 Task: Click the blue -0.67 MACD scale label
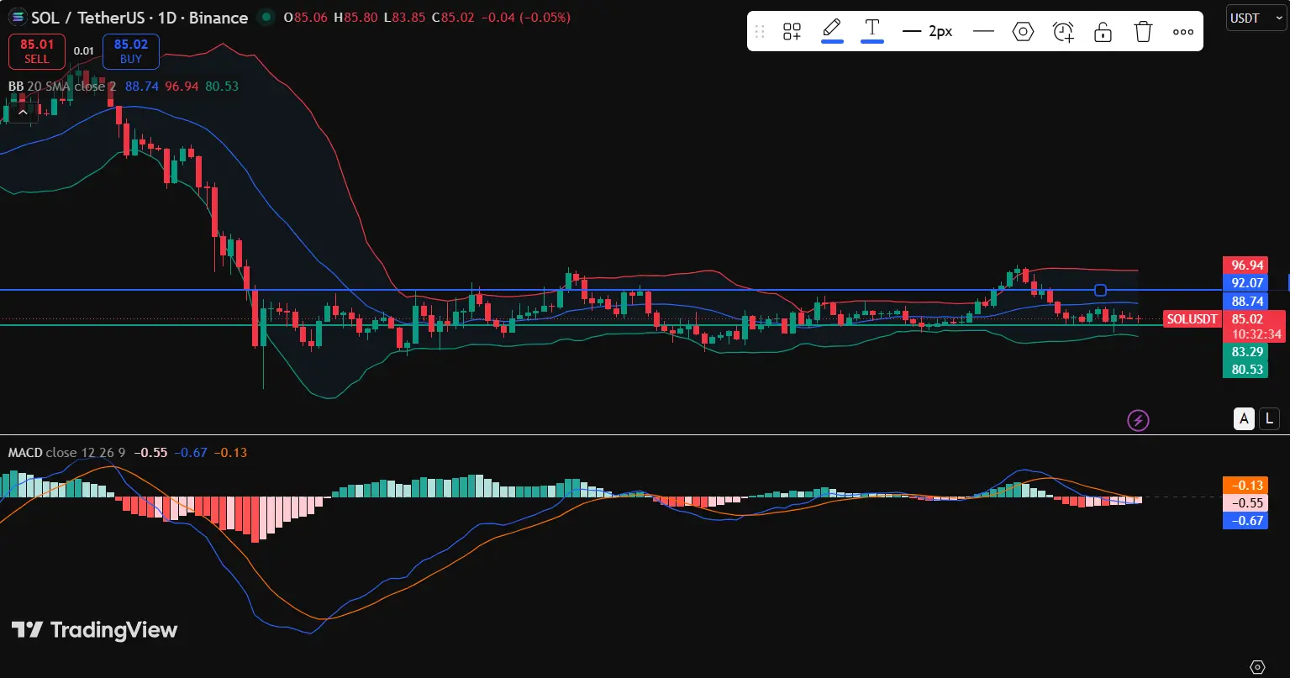[1245, 520]
